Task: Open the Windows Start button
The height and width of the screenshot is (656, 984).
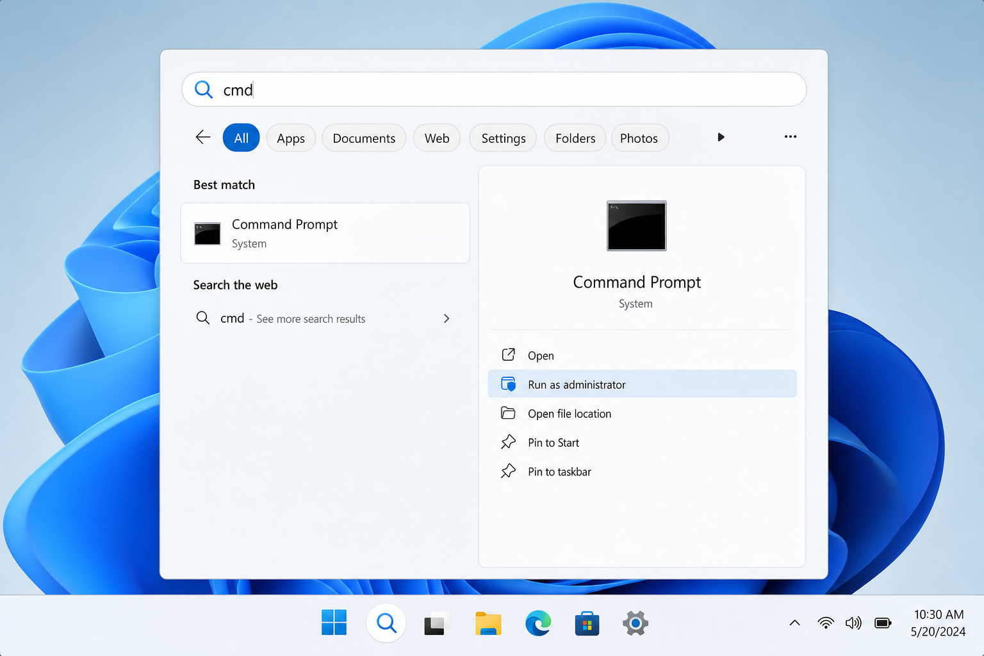Action: click(334, 623)
